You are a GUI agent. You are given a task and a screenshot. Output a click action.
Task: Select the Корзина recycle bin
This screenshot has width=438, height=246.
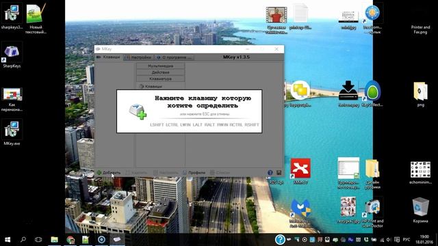tap(420, 210)
